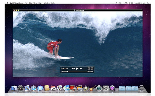Open Time Machine status in menu bar
The height and width of the screenshot is (96, 155).
click(x=117, y=3)
